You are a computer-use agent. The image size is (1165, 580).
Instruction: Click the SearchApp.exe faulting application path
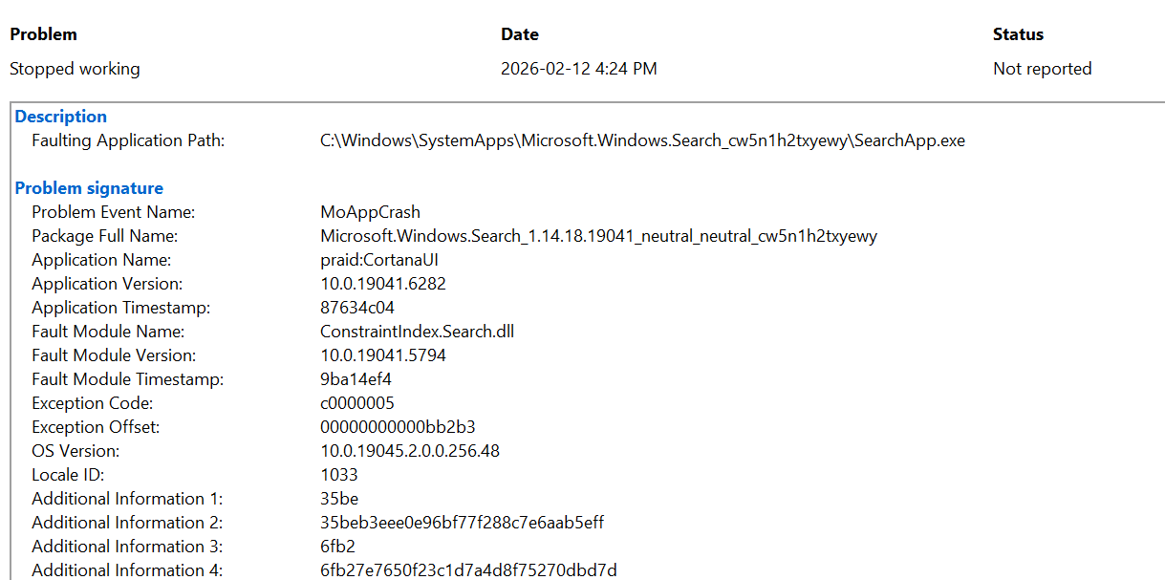642,140
